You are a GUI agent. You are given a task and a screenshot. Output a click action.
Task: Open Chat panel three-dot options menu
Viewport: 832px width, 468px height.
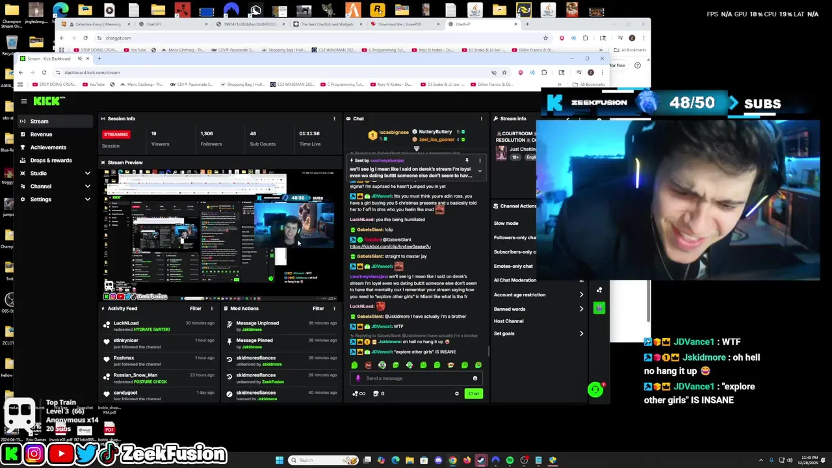pos(481,119)
